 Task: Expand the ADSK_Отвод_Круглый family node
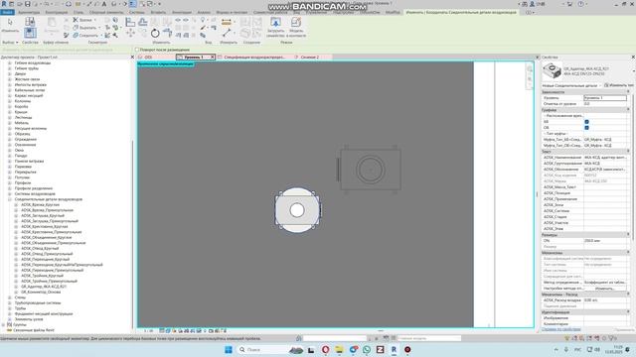tap(16, 248)
